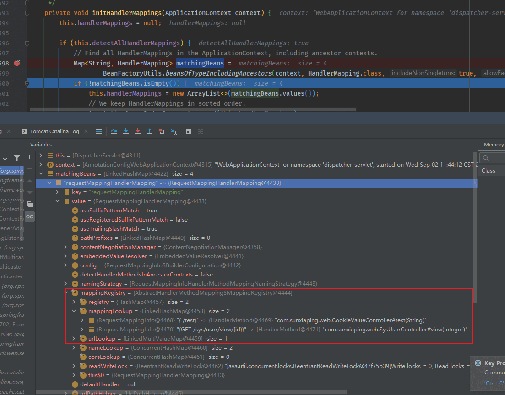Click the field icon beside urlLookup
This screenshot has width=505, height=395.
pyautogui.click(x=83, y=339)
